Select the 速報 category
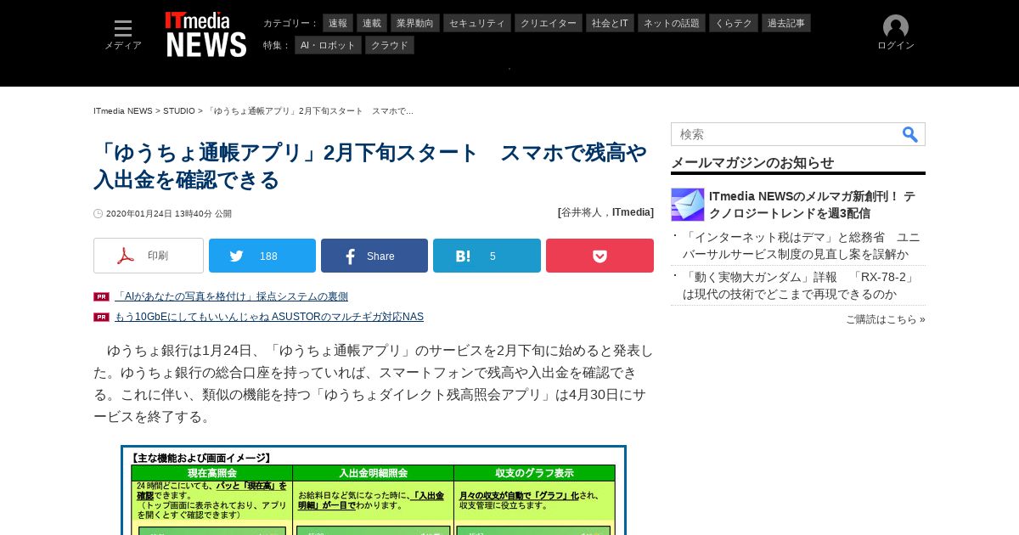The height and width of the screenshot is (535, 1019). 338,23
